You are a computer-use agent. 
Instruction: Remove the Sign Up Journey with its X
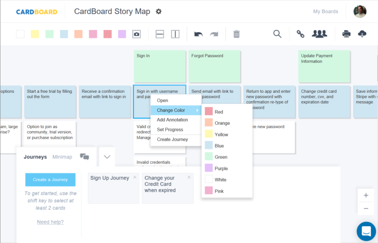135,177
